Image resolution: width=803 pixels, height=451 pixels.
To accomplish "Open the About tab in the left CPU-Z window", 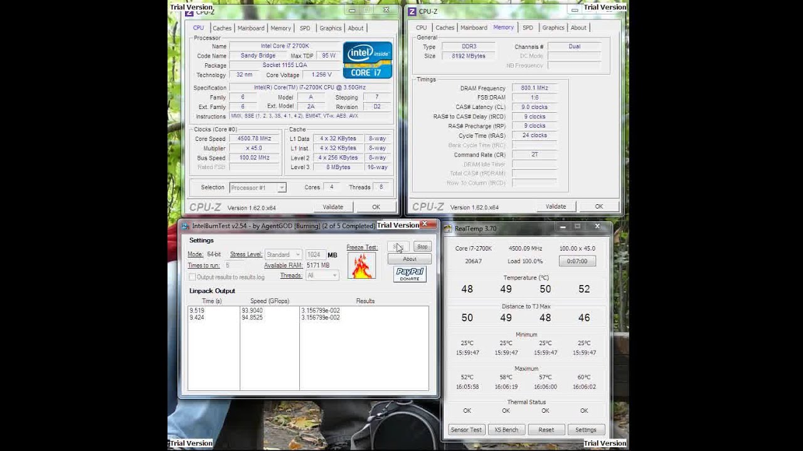I will coord(356,28).
